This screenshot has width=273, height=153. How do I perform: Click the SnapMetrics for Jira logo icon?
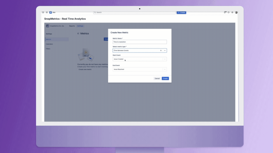click(x=48, y=26)
